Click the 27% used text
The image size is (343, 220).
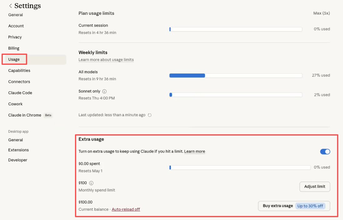pyautogui.click(x=321, y=75)
